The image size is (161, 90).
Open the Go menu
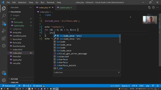point(37,2)
